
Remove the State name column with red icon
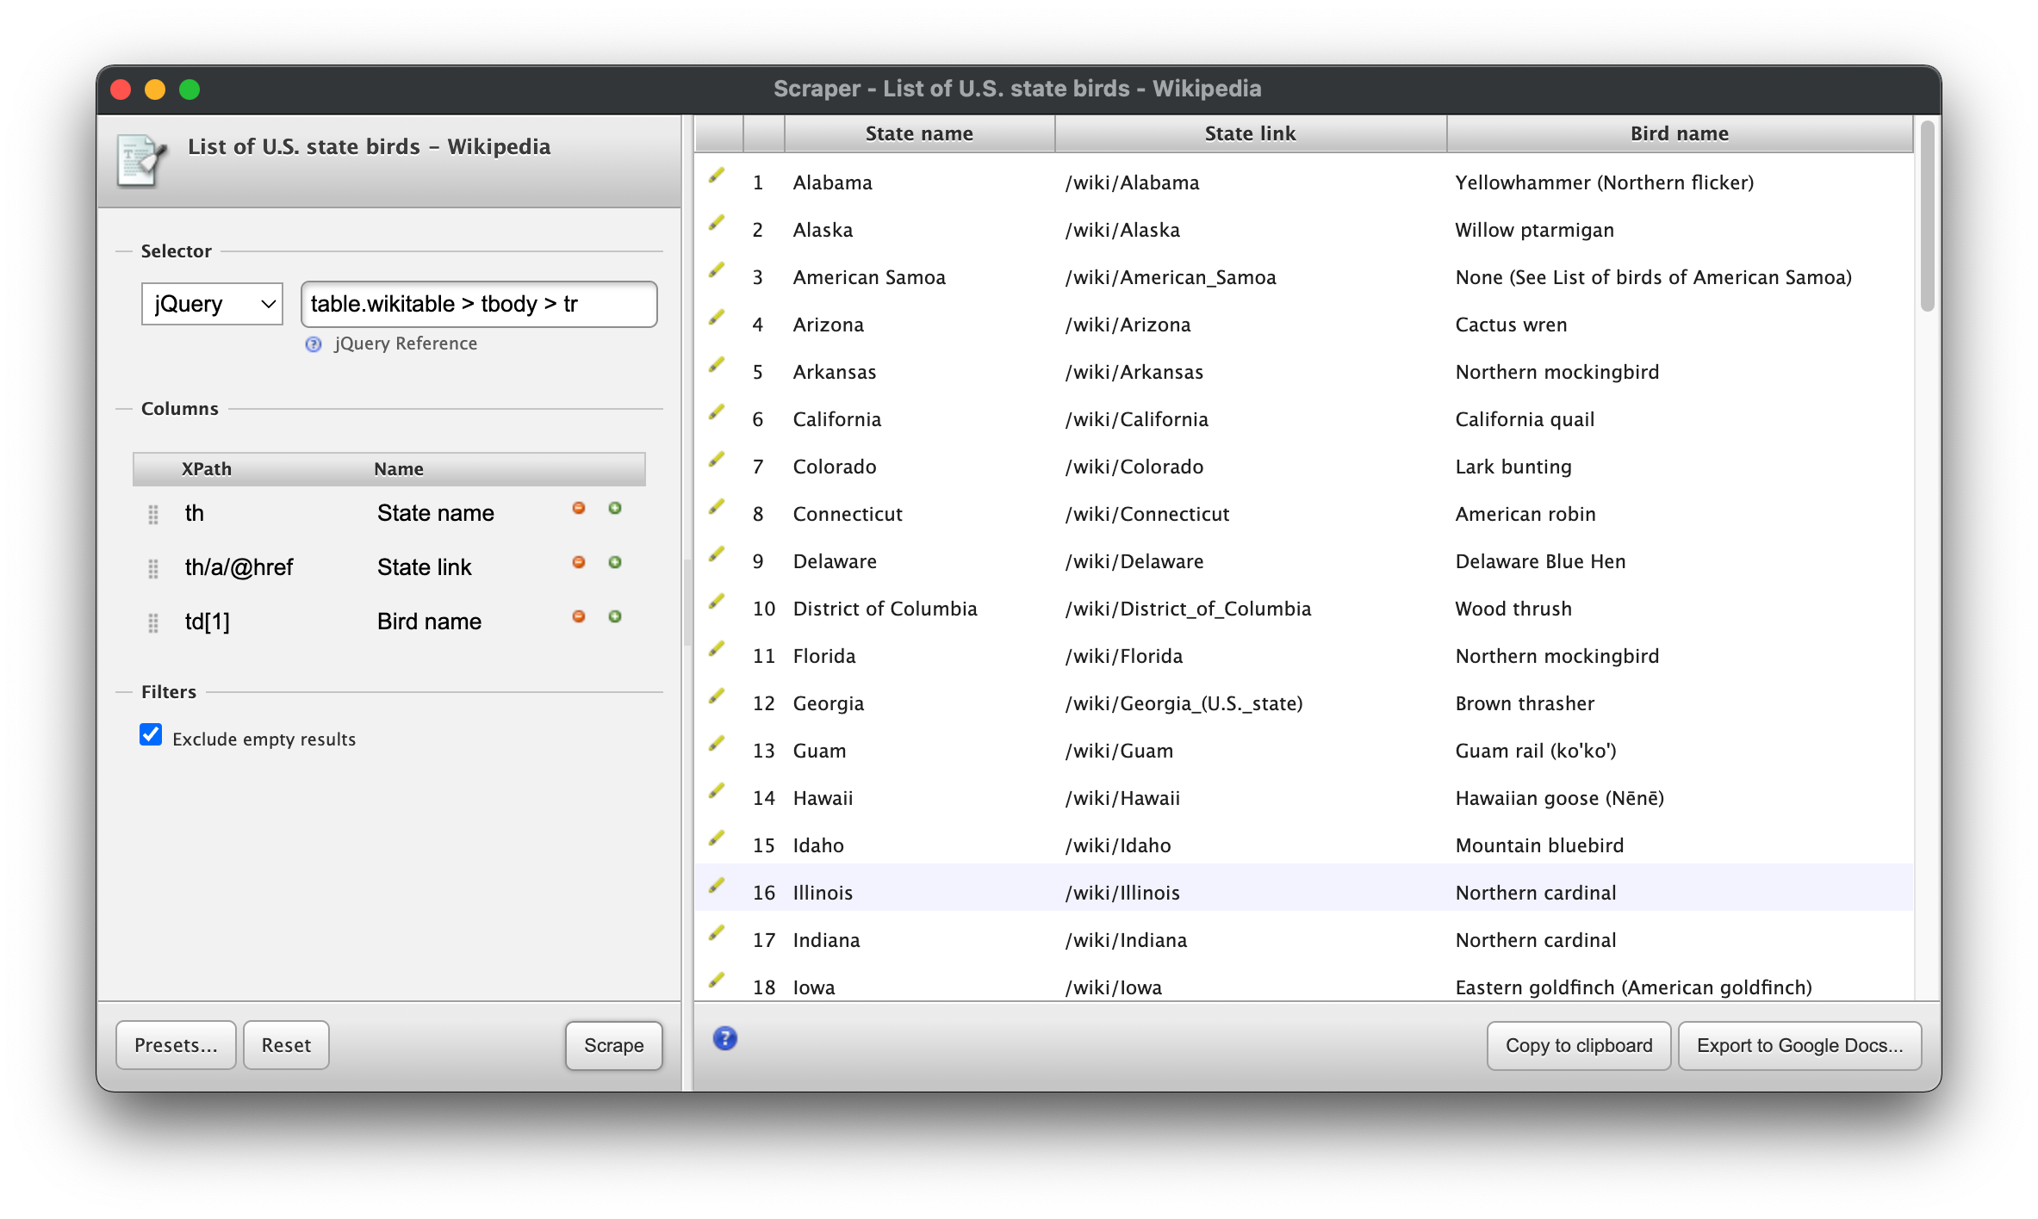[x=579, y=508]
